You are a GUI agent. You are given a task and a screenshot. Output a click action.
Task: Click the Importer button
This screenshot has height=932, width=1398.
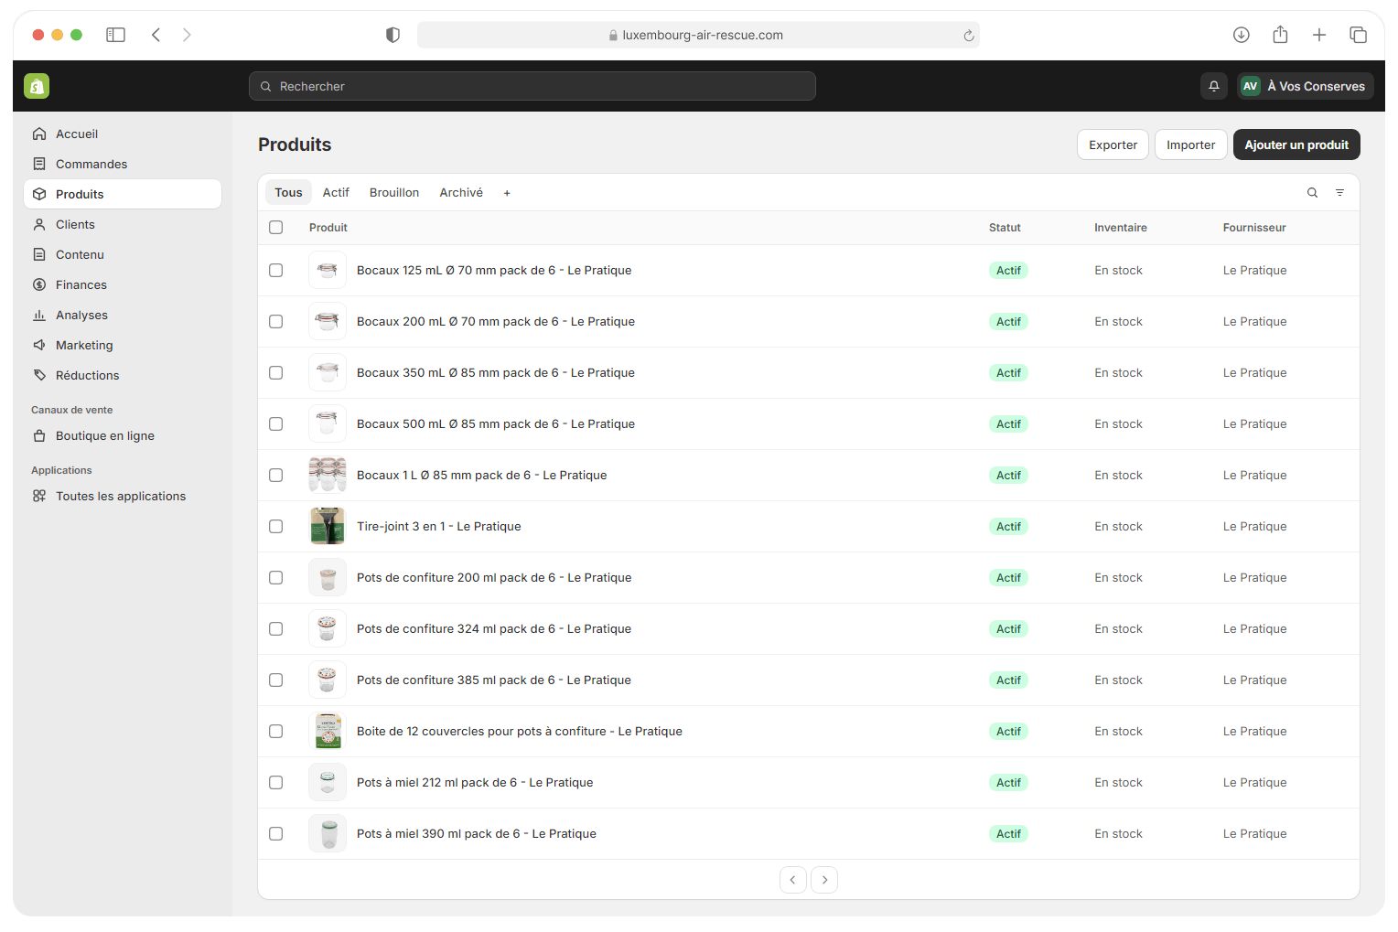click(1190, 145)
